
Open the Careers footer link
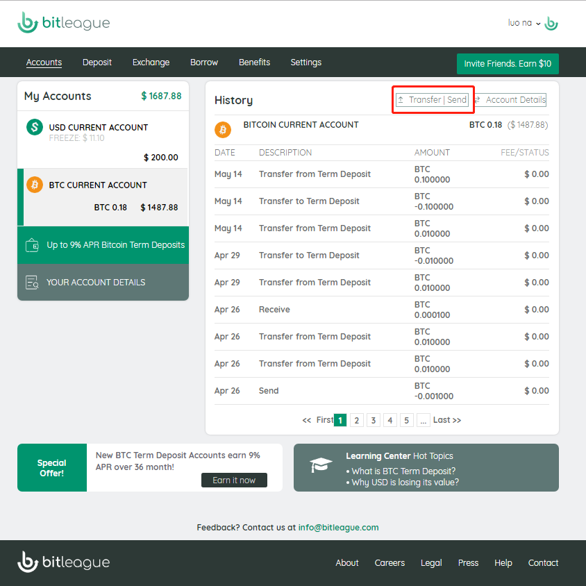pos(390,563)
